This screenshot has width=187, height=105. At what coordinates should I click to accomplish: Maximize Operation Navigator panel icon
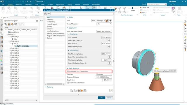37,21
